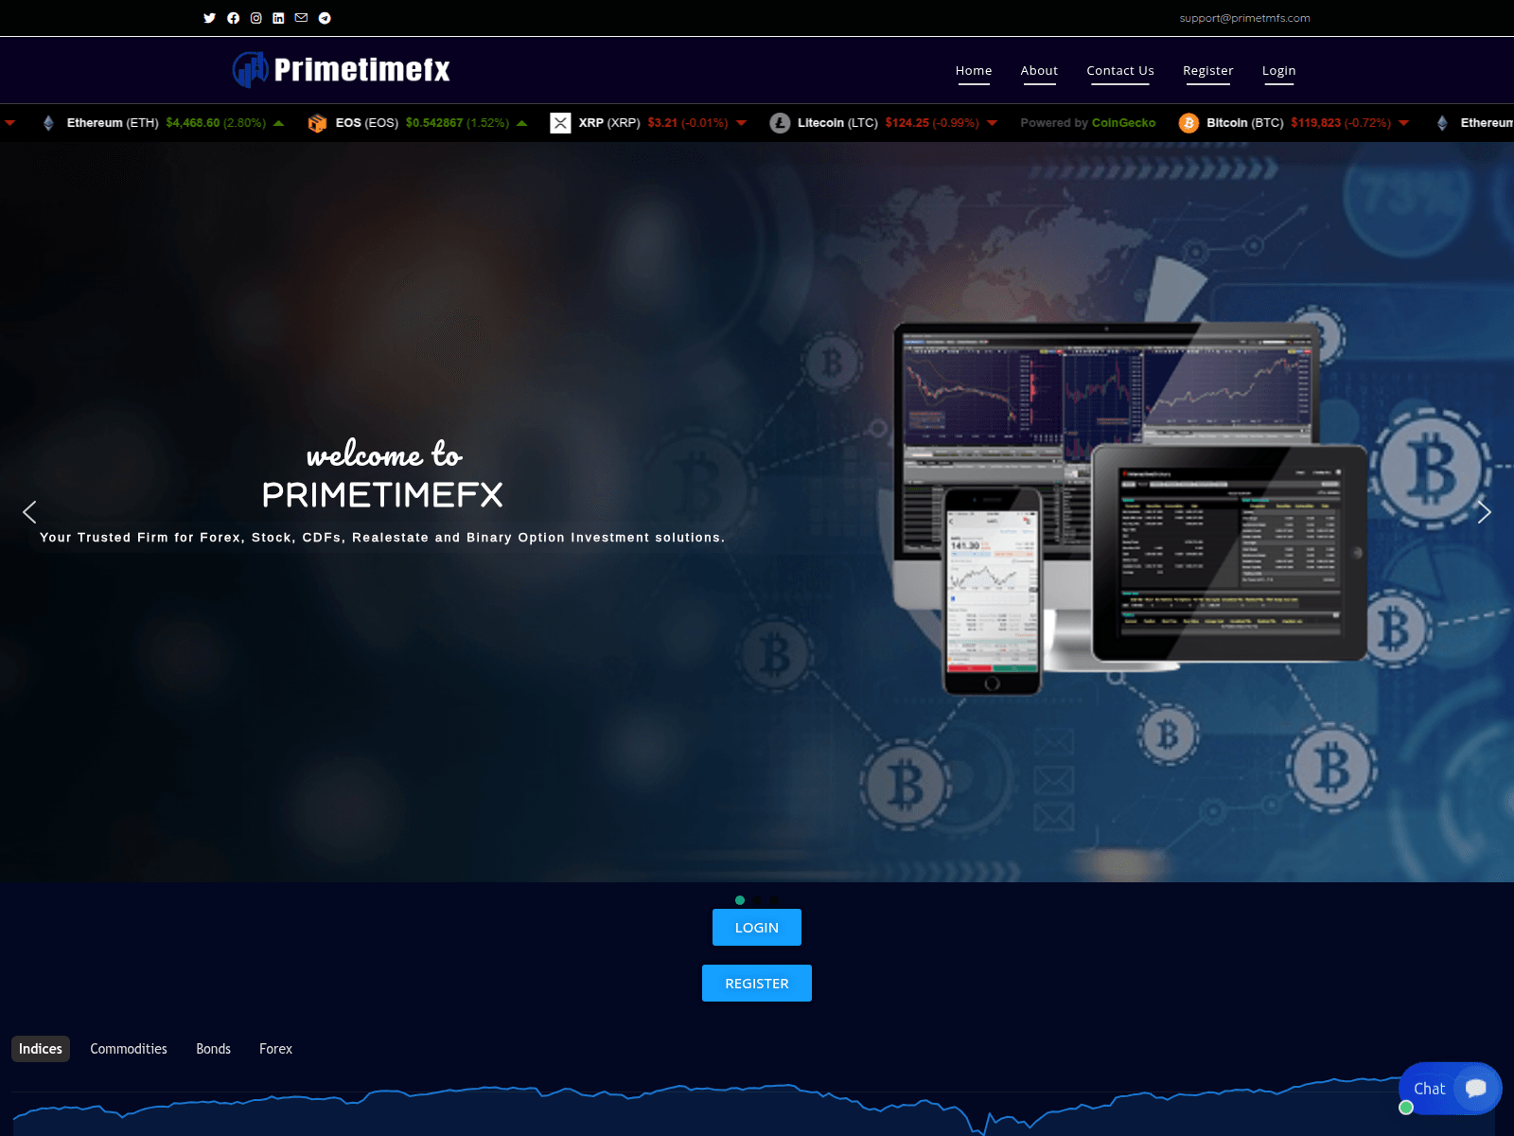1514x1136 pixels.
Task: Click Ethereum (ETH) ticker label
Action: (113, 123)
